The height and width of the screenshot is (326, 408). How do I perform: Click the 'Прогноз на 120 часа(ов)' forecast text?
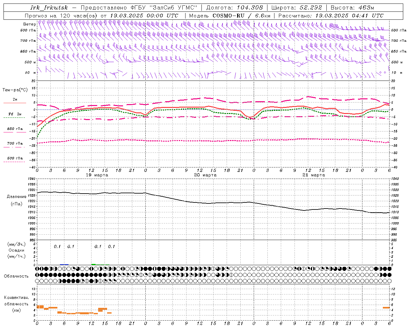(61, 16)
